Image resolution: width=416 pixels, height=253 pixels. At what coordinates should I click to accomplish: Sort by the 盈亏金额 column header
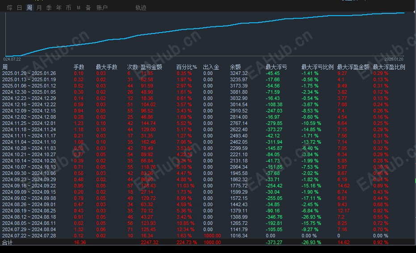point(151,67)
